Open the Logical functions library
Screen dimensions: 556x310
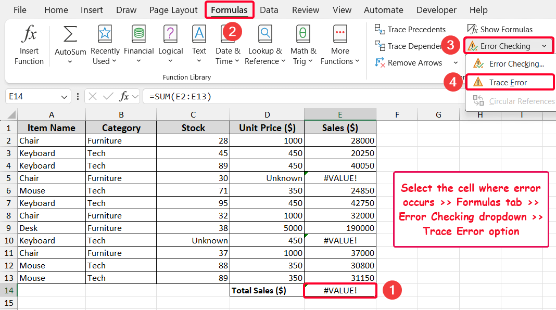point(170,35)
